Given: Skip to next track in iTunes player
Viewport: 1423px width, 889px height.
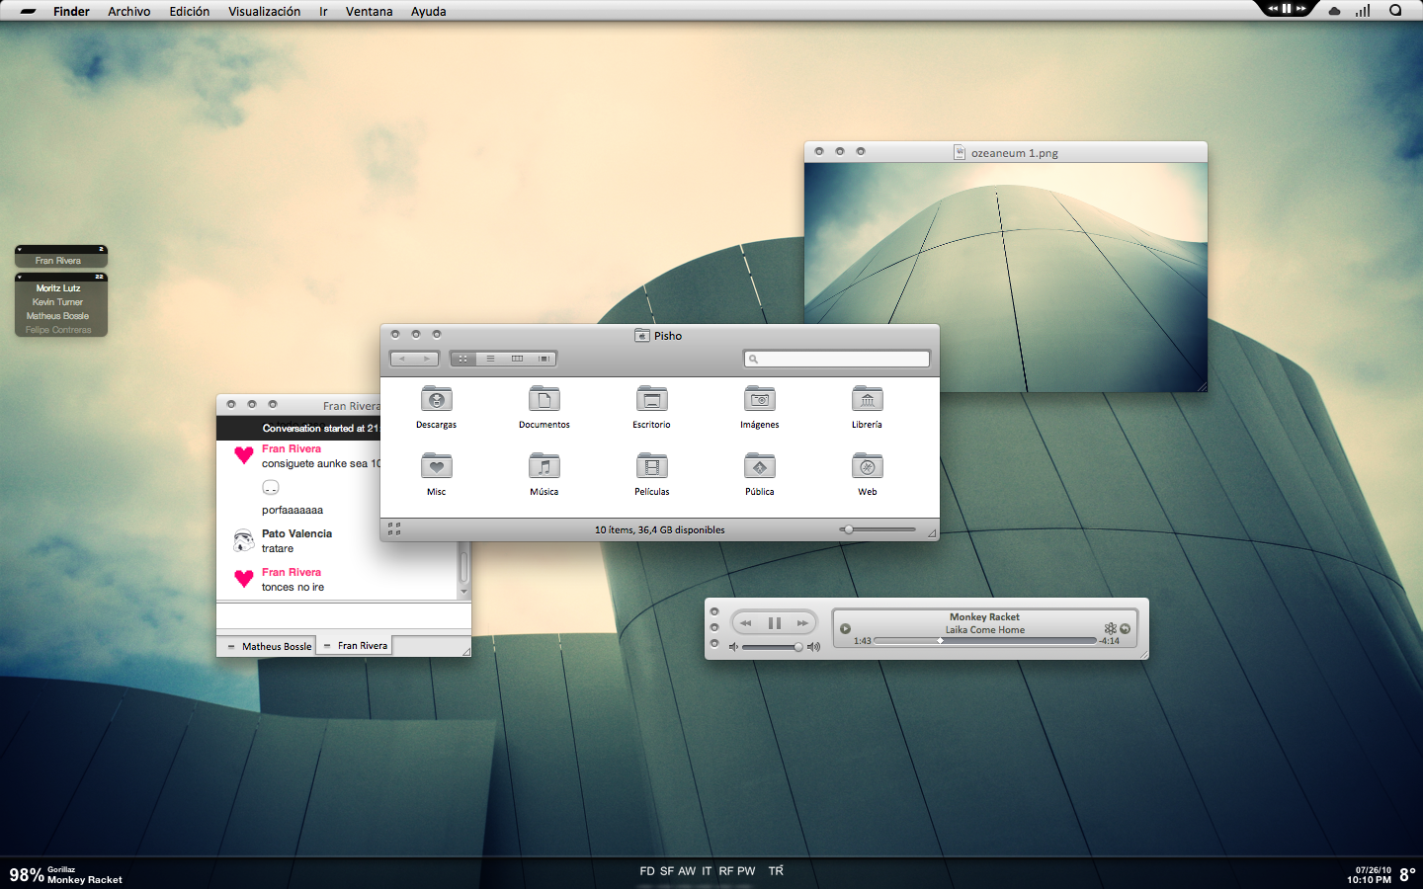Looking at the screenshot, I should click(802, 623).
